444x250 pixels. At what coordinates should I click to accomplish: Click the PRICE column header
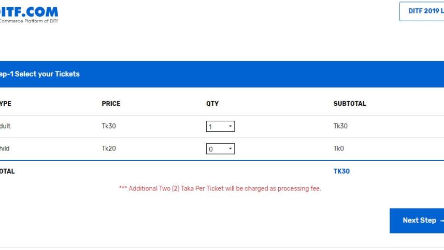point(111,104)
